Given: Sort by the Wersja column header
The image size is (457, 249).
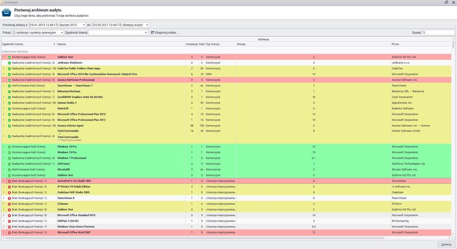Looking at the screenshot, I should pos(313,44).
